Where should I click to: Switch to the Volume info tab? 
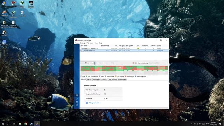[97, 79]
